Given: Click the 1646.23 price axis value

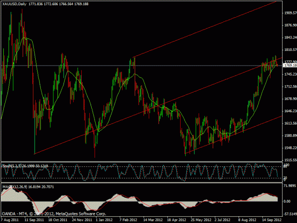Looking at the screenshot, I should point(290,111).
